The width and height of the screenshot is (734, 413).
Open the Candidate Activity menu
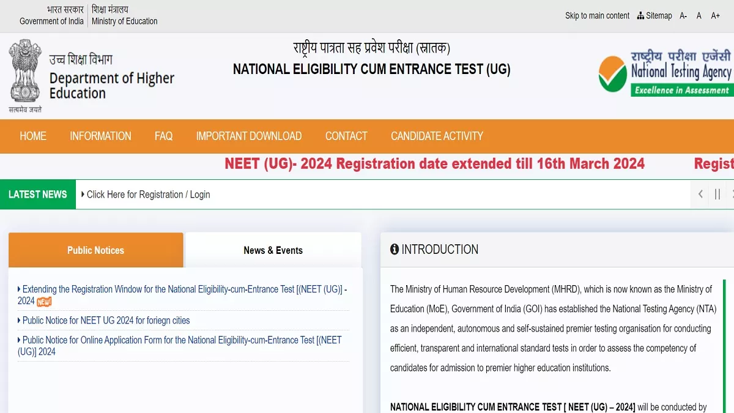[x=437, y=136]
